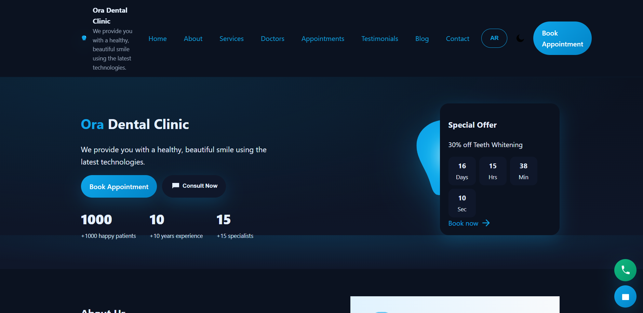
Task: Follow the Book now link in Special Offer
Action: click(x=463, y=223)
